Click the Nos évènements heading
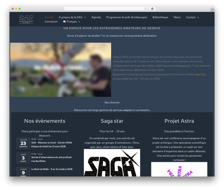The width and height of the screenshot is (224, 190). point(45,121)
